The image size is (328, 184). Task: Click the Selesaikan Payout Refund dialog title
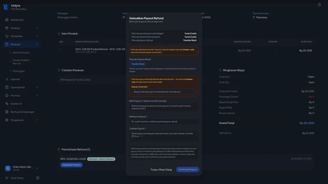click(147, 18)
